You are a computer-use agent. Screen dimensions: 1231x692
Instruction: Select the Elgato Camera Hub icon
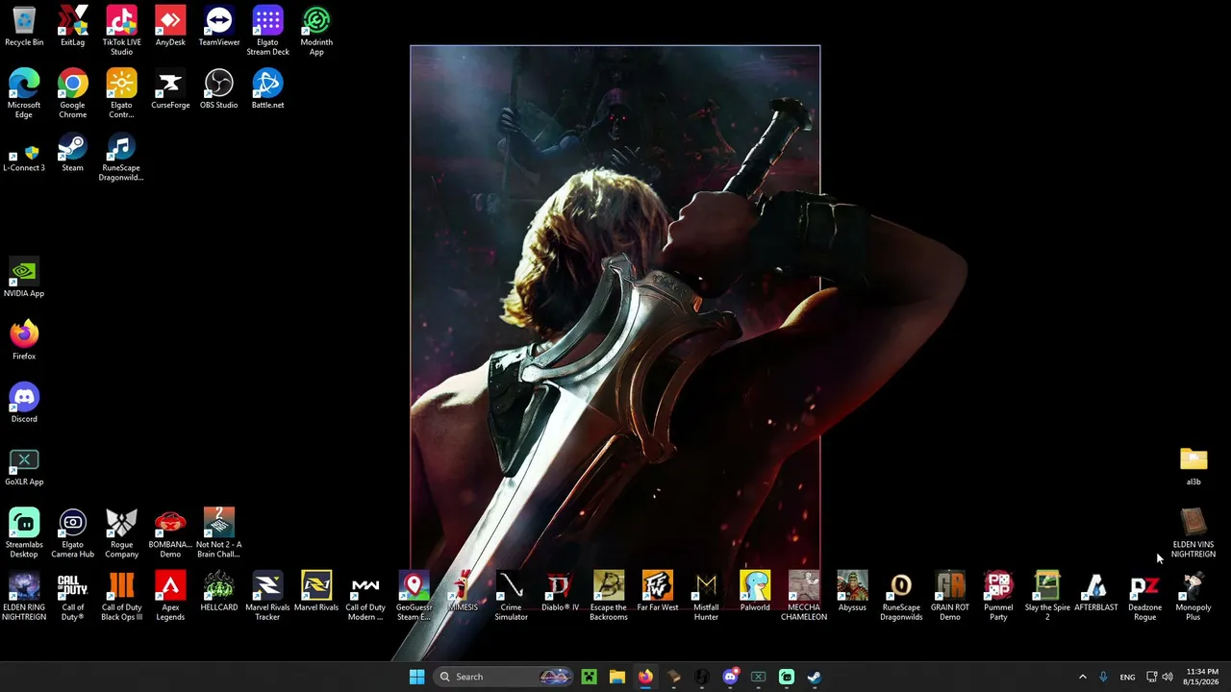72,533
